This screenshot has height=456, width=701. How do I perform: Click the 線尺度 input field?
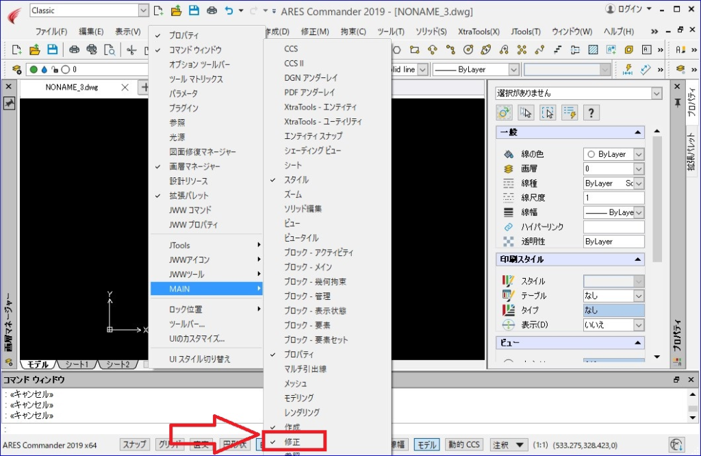[x=613, y=198]
